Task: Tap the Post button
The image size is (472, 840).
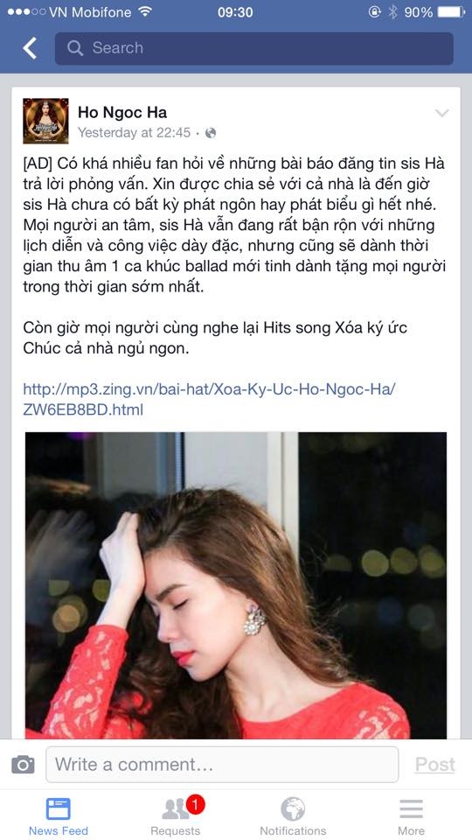Action: tap(435, 765)
